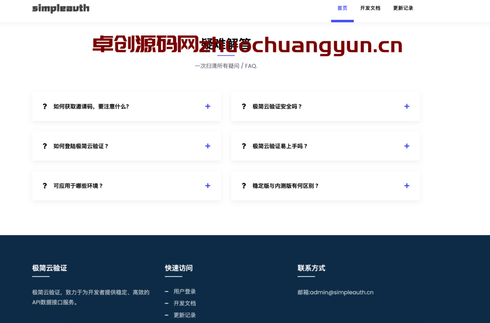
Task: Click FAQ question text 极简云验证易上手吗？
Action: pos(280,146)
